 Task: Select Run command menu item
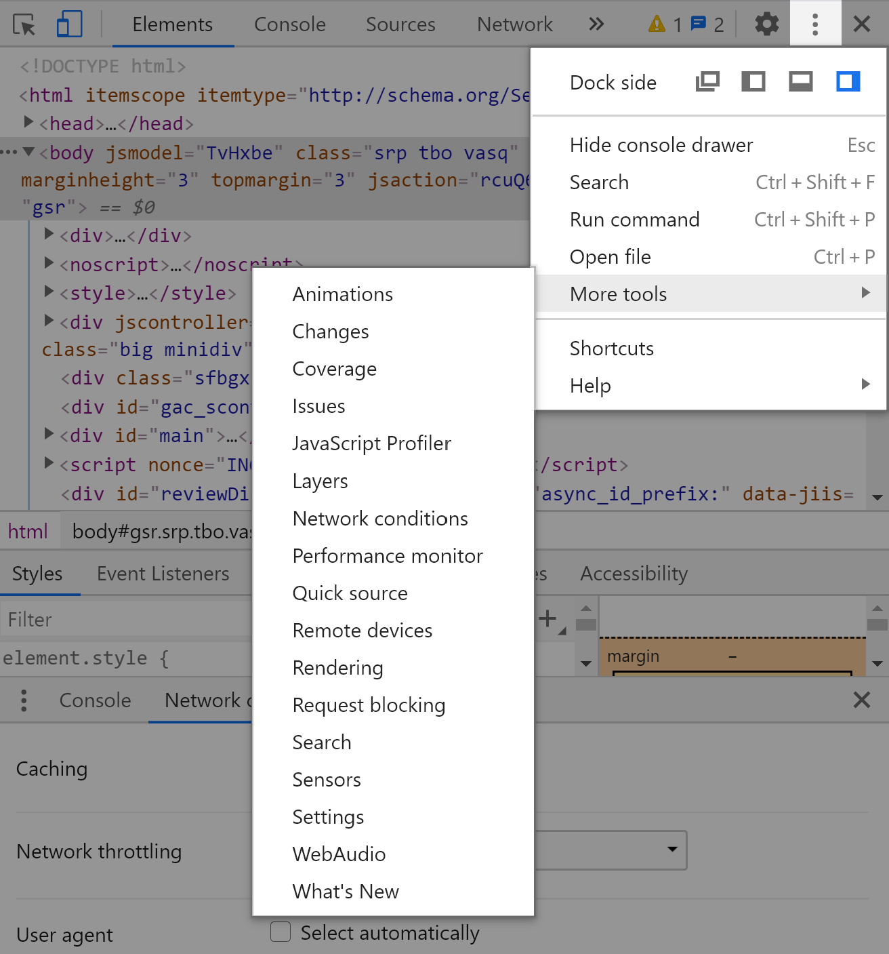(709, 219)
